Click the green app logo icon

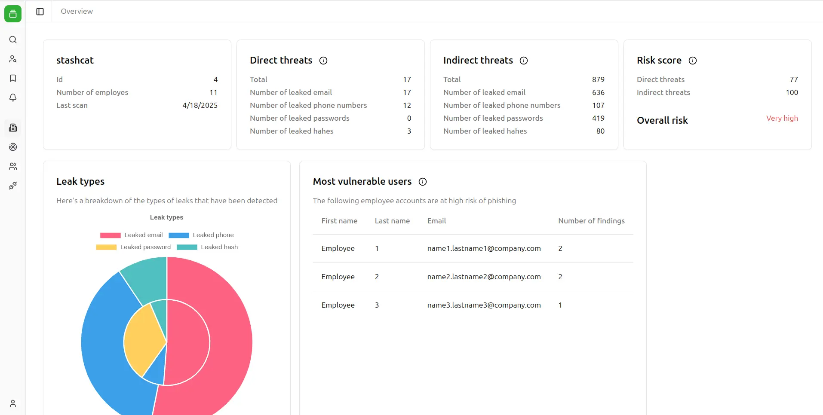13,14
